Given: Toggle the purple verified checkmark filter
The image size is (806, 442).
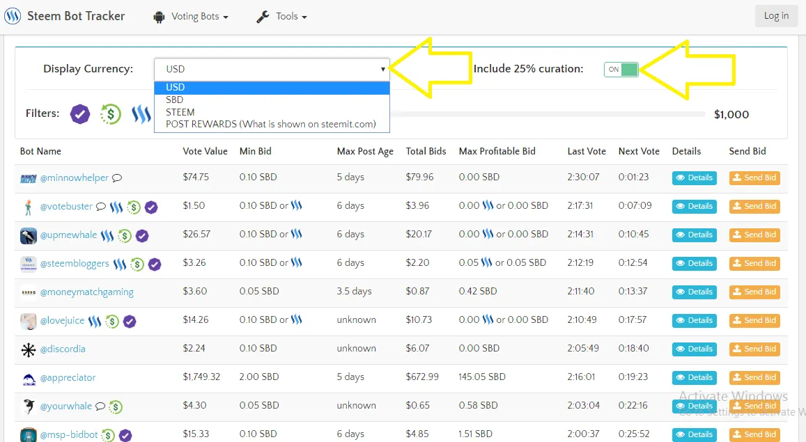Looking at the screenshot, I should pos(79,114).
